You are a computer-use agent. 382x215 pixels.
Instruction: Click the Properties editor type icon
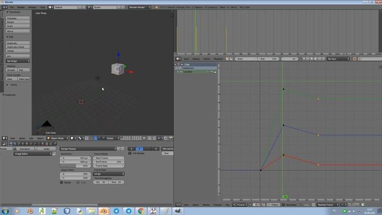click(x=4, y=143)
